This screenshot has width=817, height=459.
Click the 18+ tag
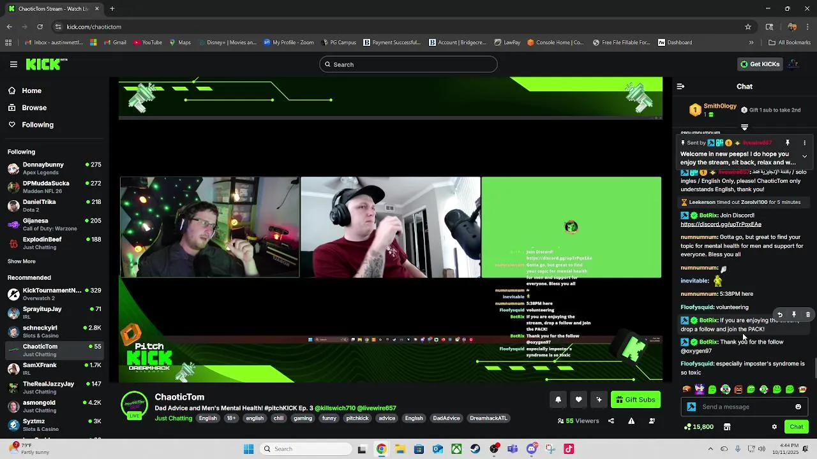[231, 418]
